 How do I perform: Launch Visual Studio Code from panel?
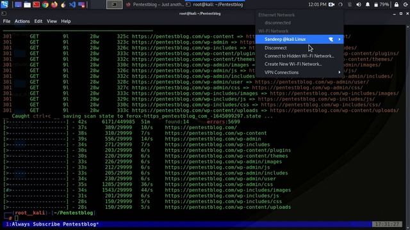(x=72, y=4)
